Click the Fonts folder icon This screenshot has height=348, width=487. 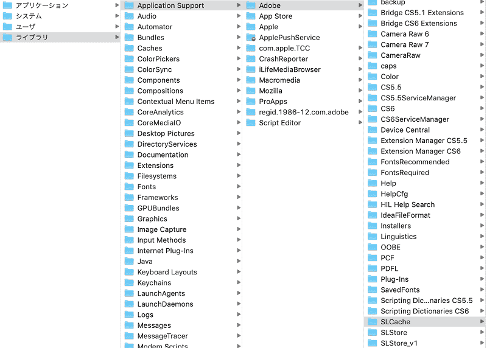129,187
